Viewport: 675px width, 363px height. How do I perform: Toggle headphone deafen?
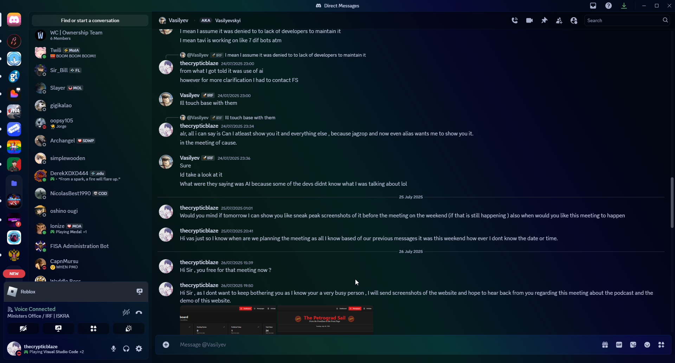point(126,349)
